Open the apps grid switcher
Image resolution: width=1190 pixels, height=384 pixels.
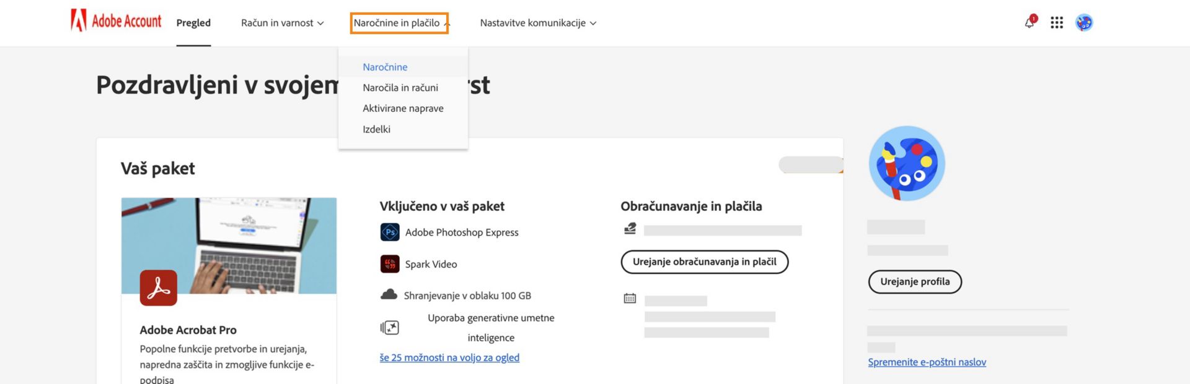point(1057,23)
